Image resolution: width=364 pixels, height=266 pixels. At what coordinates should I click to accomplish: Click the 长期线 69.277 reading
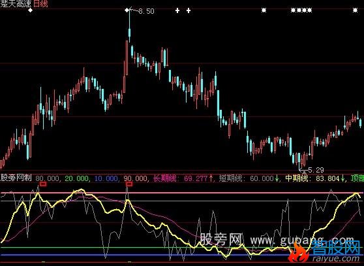click(183, 178)
